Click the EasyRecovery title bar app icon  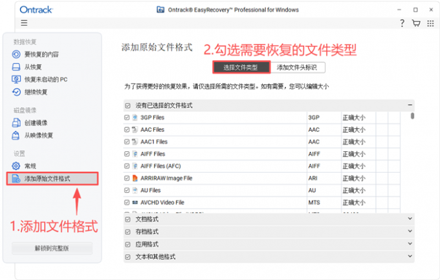click(x=160, y=10)
